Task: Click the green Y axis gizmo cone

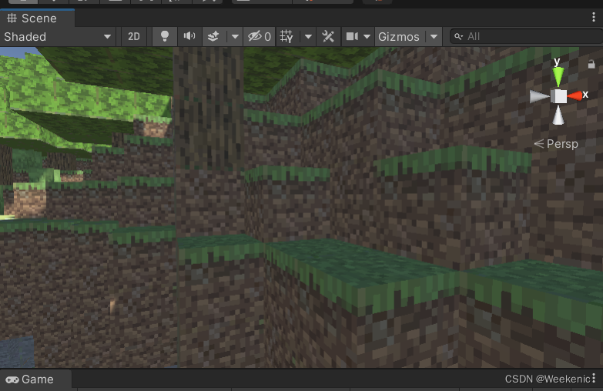Action: (x=558, y=76)
